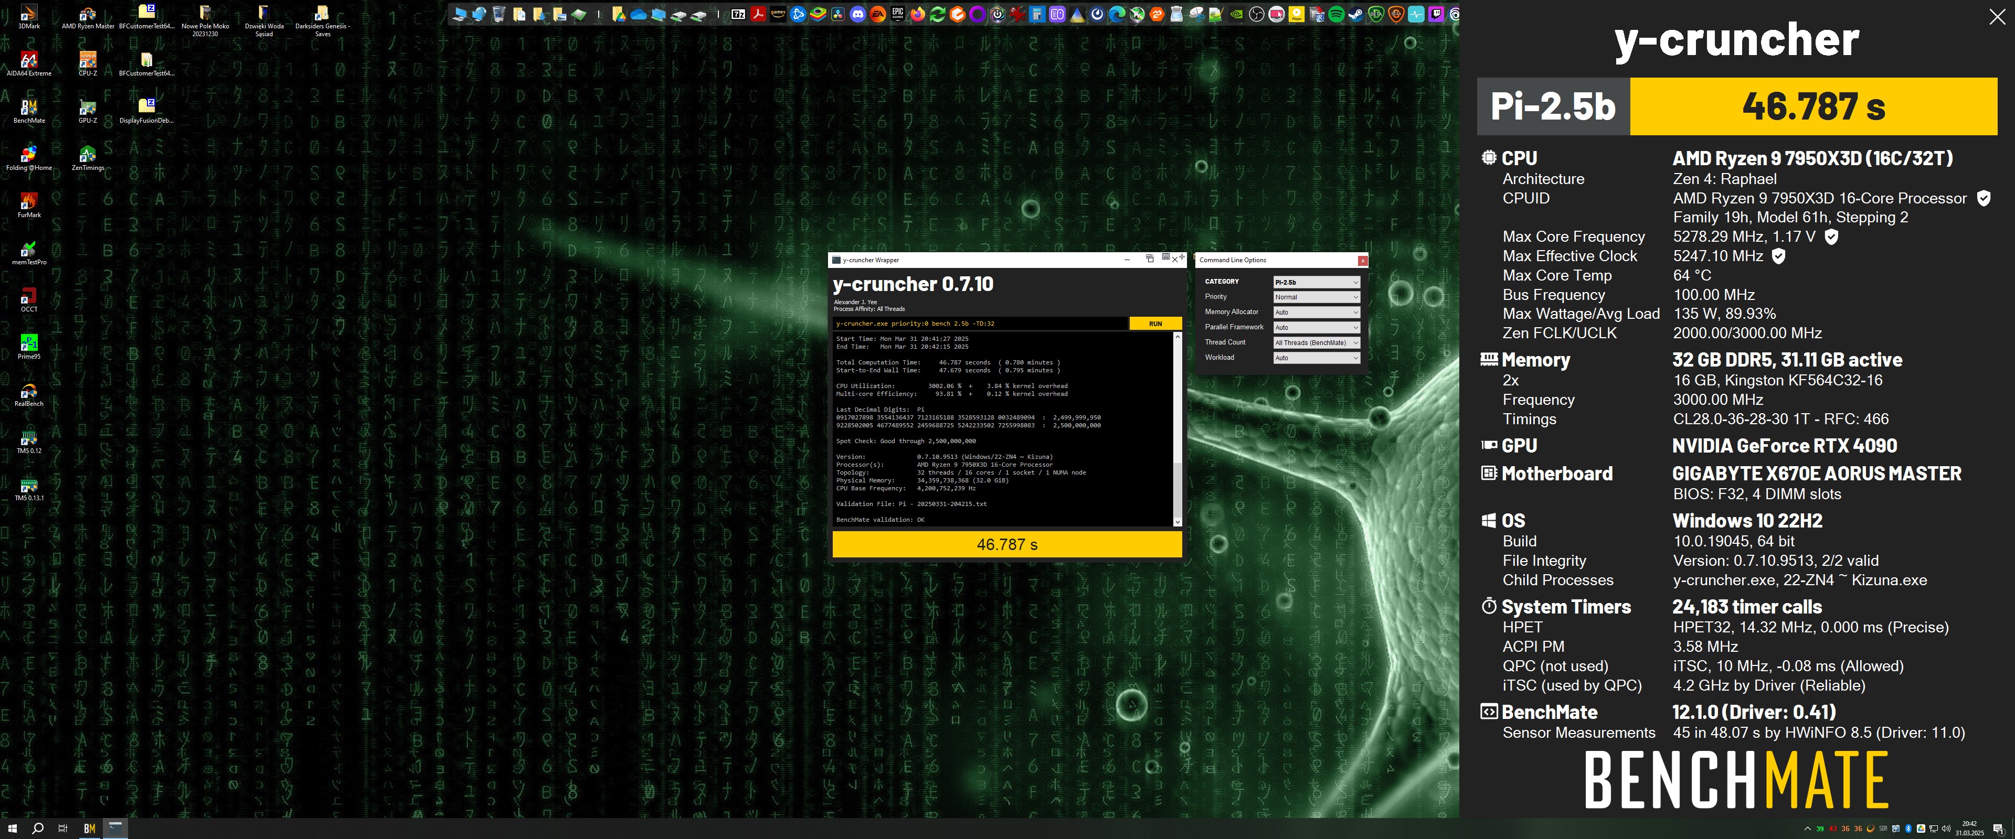
Task: Launch Adobe Acrobat from the top dock
Action: 759,14
